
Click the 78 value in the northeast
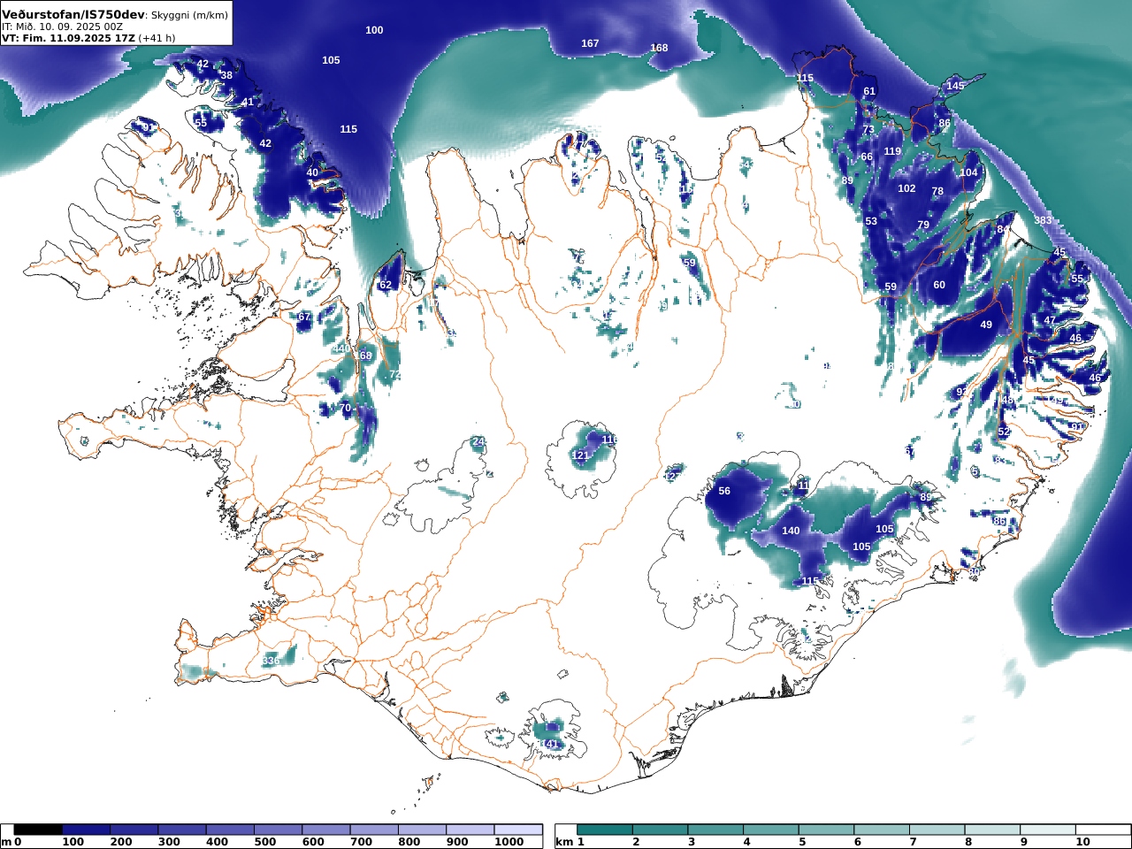pyautogui.click(x=937, y=191)
